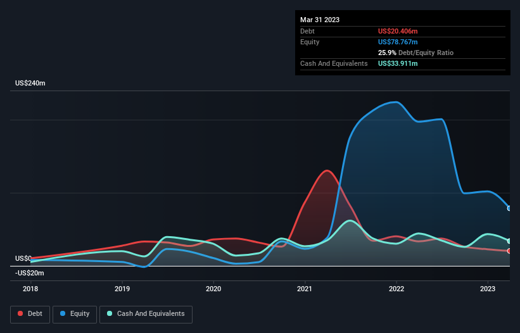Click the -US$20m y-axis label
This screenshot has width=520, height=333.
[x=30, y=273]
